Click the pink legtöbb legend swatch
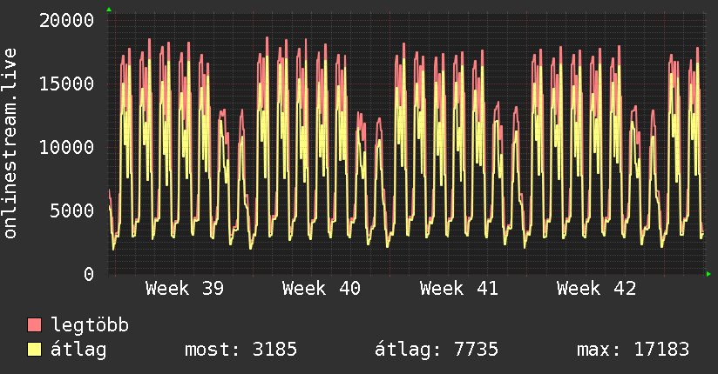718x374 pixels. (34, 324)
